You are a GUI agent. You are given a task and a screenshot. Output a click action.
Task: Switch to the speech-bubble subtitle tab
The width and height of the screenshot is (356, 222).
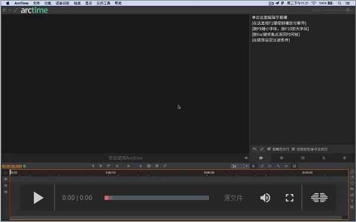261,158
